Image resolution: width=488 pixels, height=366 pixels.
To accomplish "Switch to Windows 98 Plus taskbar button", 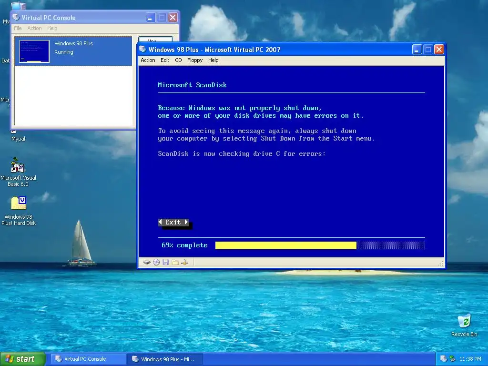I will (165, 359).
